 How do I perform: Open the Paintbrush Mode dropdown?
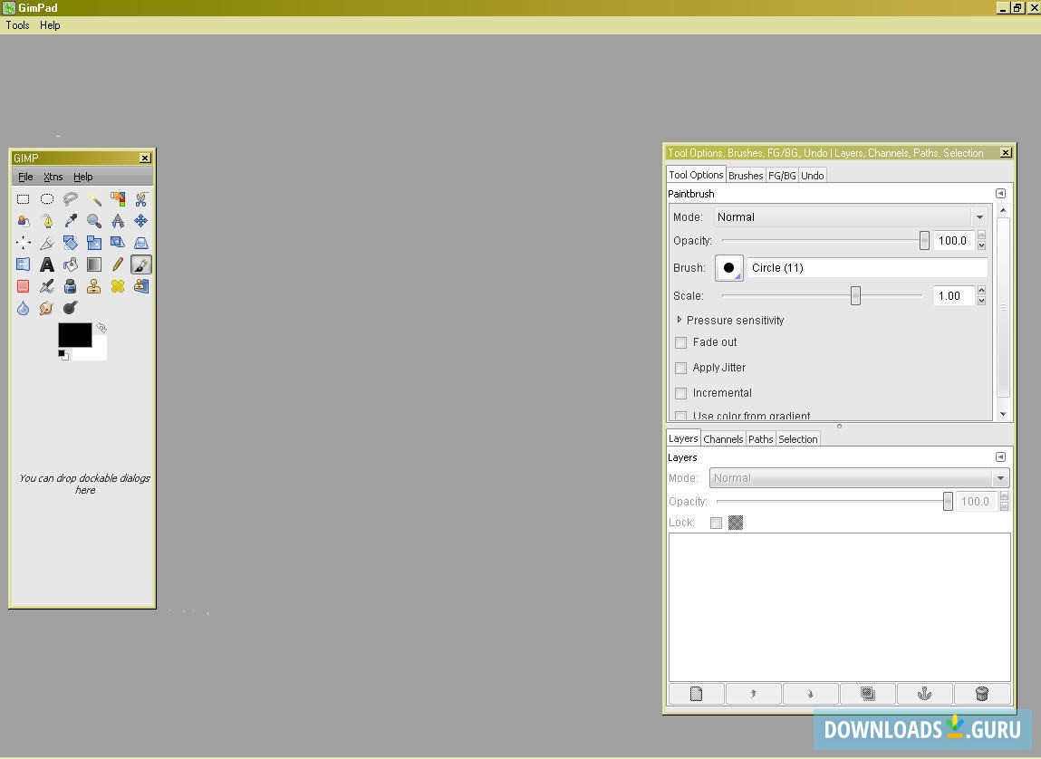(x=851, y=217)
